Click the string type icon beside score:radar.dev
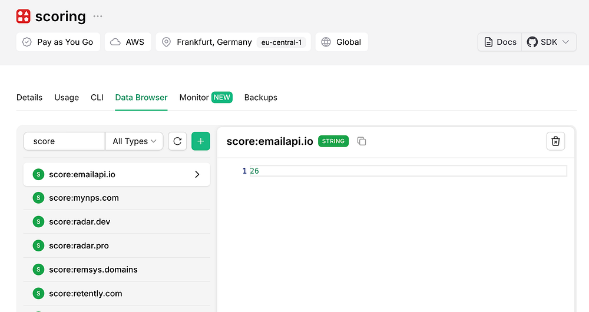The image size is (589, 312). [x=38, y=222]
